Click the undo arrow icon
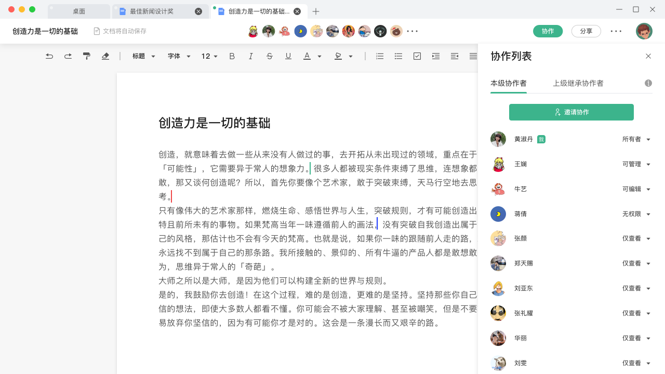Screen dimensions: 665x374 pos(49,56)
